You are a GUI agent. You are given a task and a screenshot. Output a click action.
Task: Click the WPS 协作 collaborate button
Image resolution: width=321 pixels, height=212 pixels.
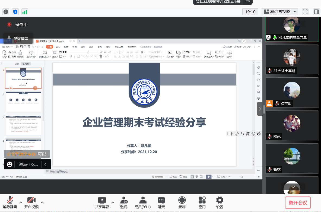tap(238, 47)
